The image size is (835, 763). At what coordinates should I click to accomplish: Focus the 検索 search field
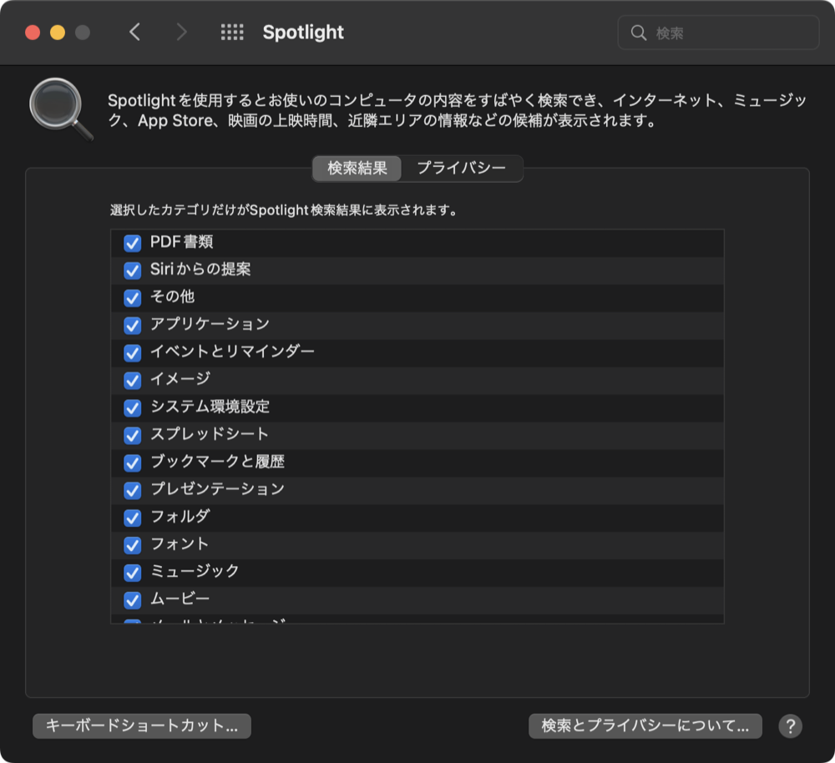click(x=718, y=33)
